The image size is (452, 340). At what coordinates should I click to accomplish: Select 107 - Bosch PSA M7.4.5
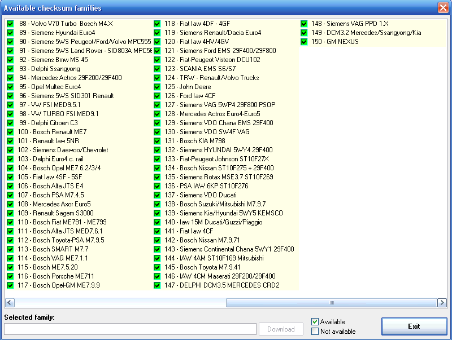(x=51, y=195)
